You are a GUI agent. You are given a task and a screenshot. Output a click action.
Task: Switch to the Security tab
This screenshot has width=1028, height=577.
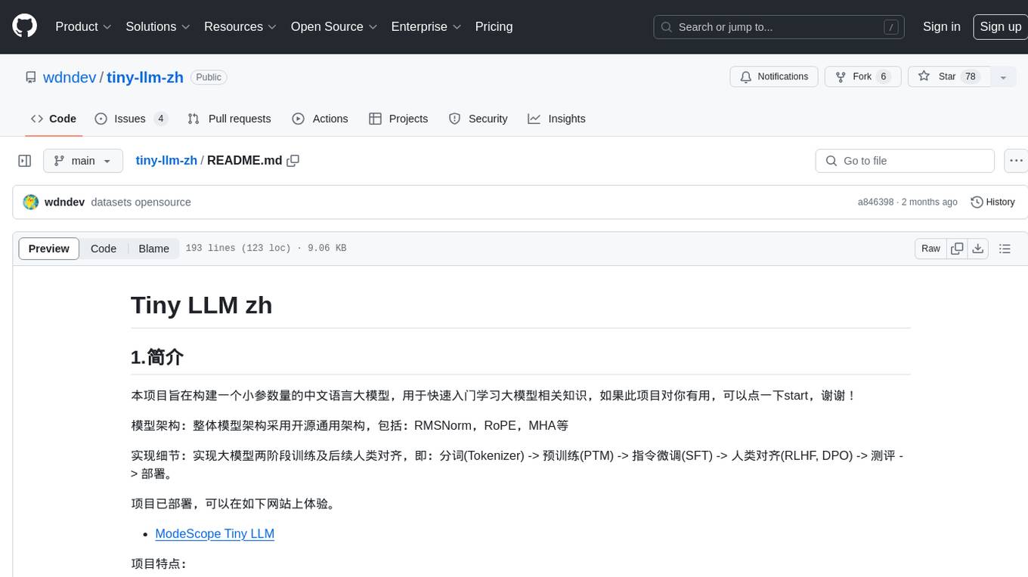click(478, 119)
